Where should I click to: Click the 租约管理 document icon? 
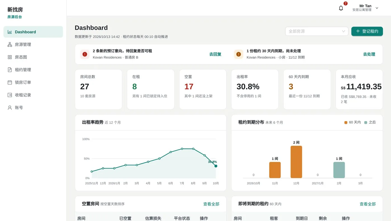coord(10,70)
